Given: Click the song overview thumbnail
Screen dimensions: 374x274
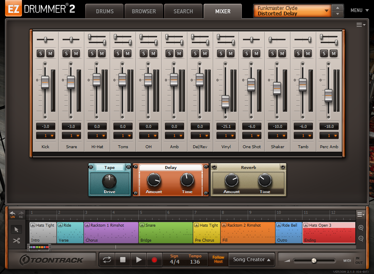Looking at the screenshot, I should [39, 247].
